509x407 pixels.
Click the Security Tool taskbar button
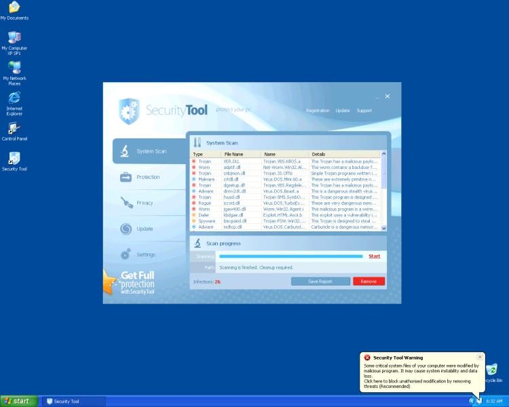[74, 402]
